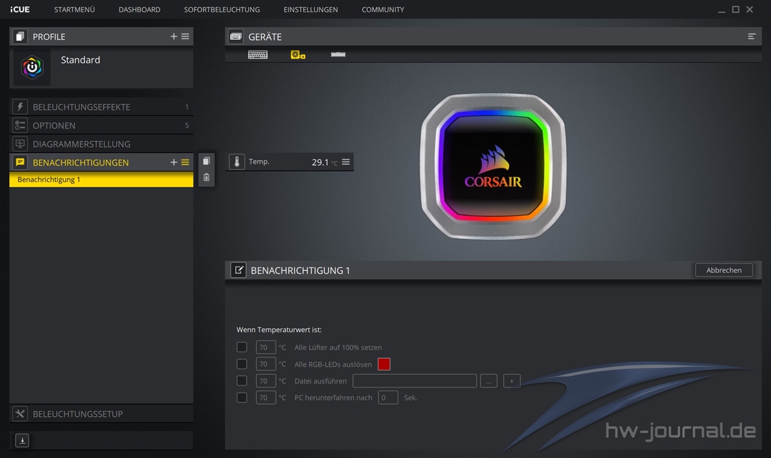
Task: Click Diagrammerstellung chart icon
Action: click(20, 144)
